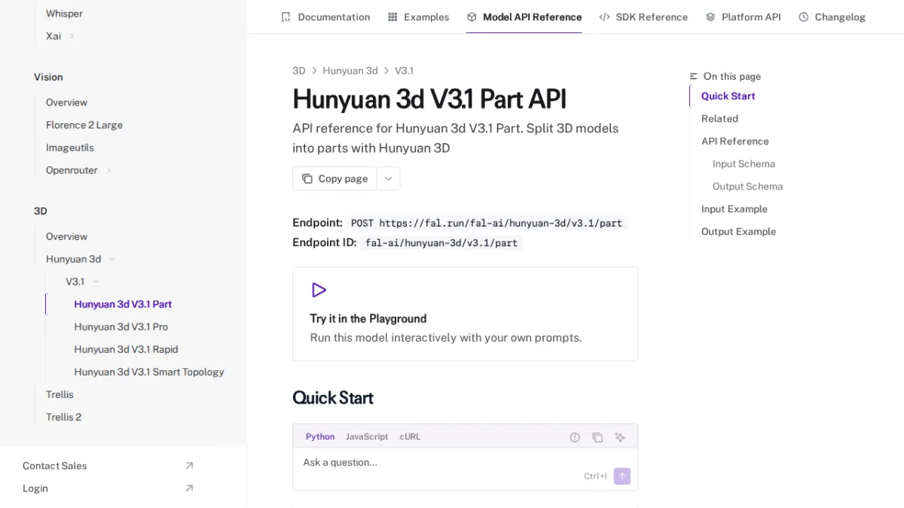The image size is (904, 508).
Task: Select the Python code tab
Action: [x=320, y=437]
